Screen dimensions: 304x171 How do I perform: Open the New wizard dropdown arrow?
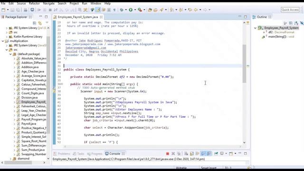(x=8, y=9)
